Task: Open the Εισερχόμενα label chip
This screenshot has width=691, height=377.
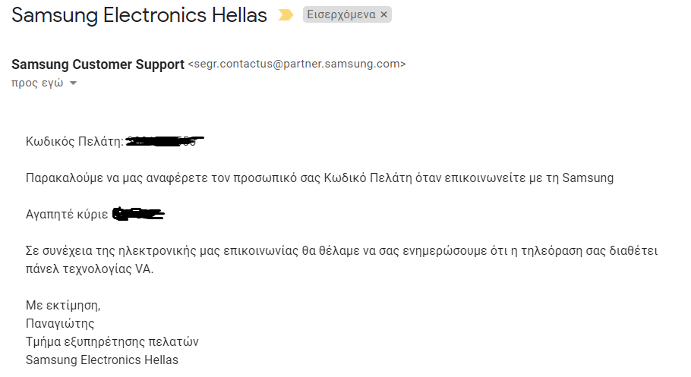Action: click(x=341, y=14)
